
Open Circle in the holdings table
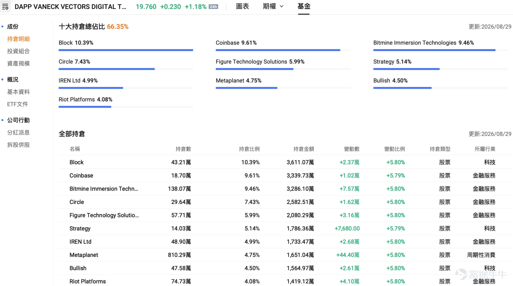tap(77, 202)
